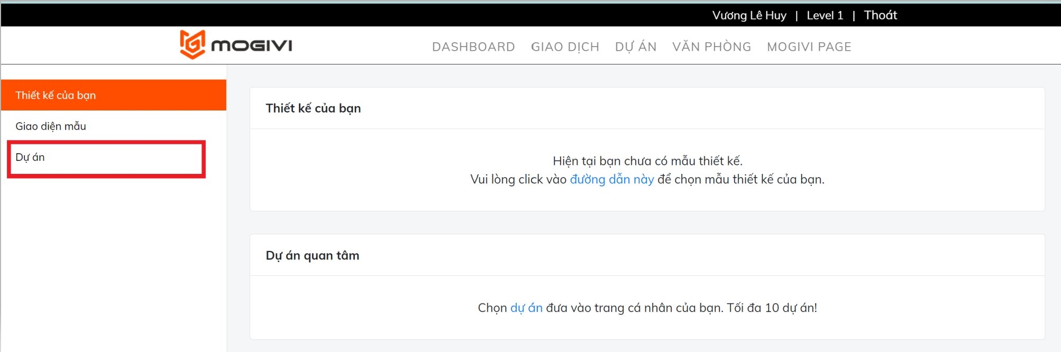Click the MOGIVI wordmark text in header
Image resolution: width=1061 pixels, height=352 pixels.
tap(252, 46)
